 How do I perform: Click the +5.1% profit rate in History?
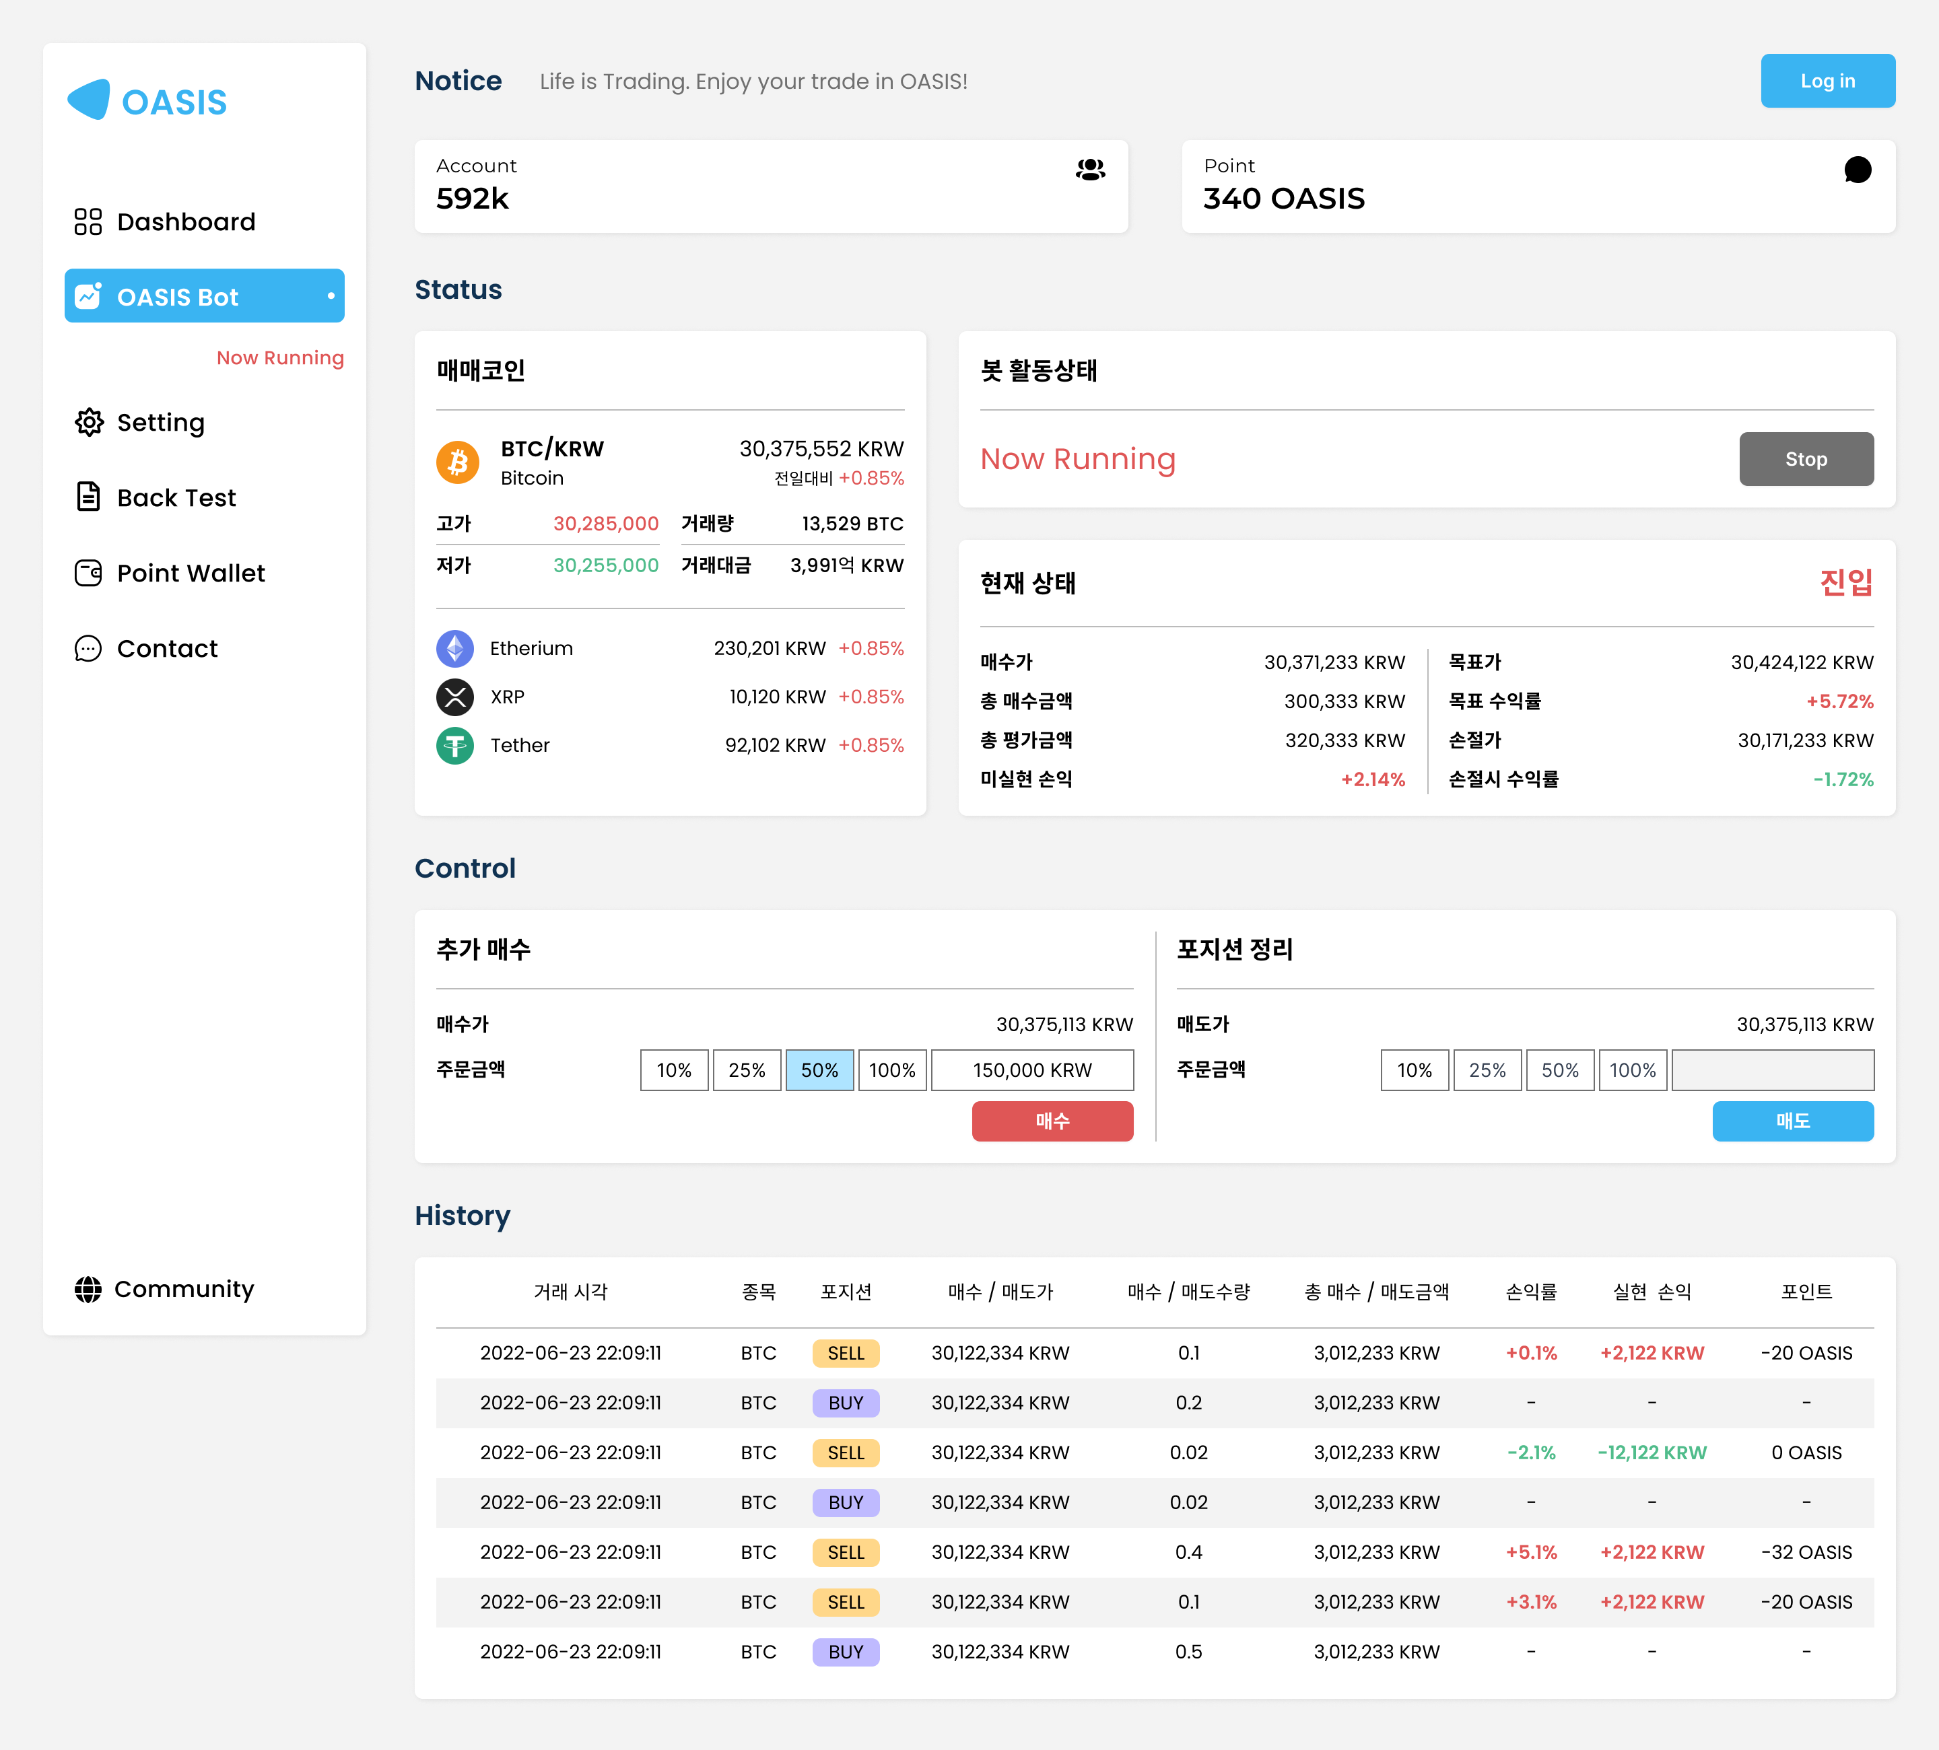[x=1531, y=1553]
